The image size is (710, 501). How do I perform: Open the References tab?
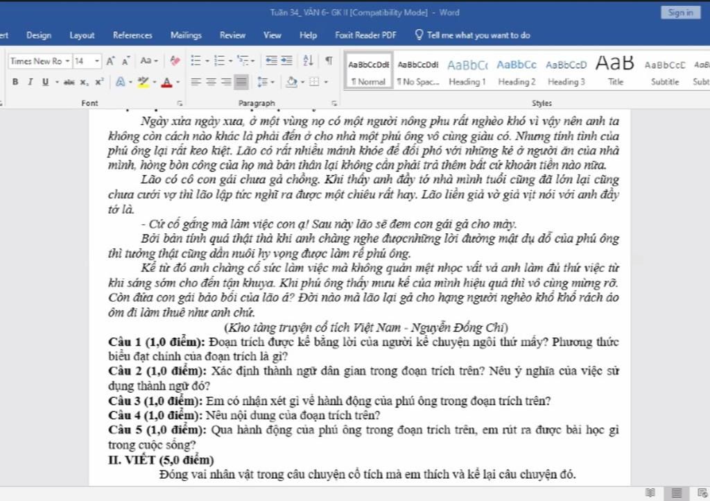pyautogui.click(x=132, y=35)
